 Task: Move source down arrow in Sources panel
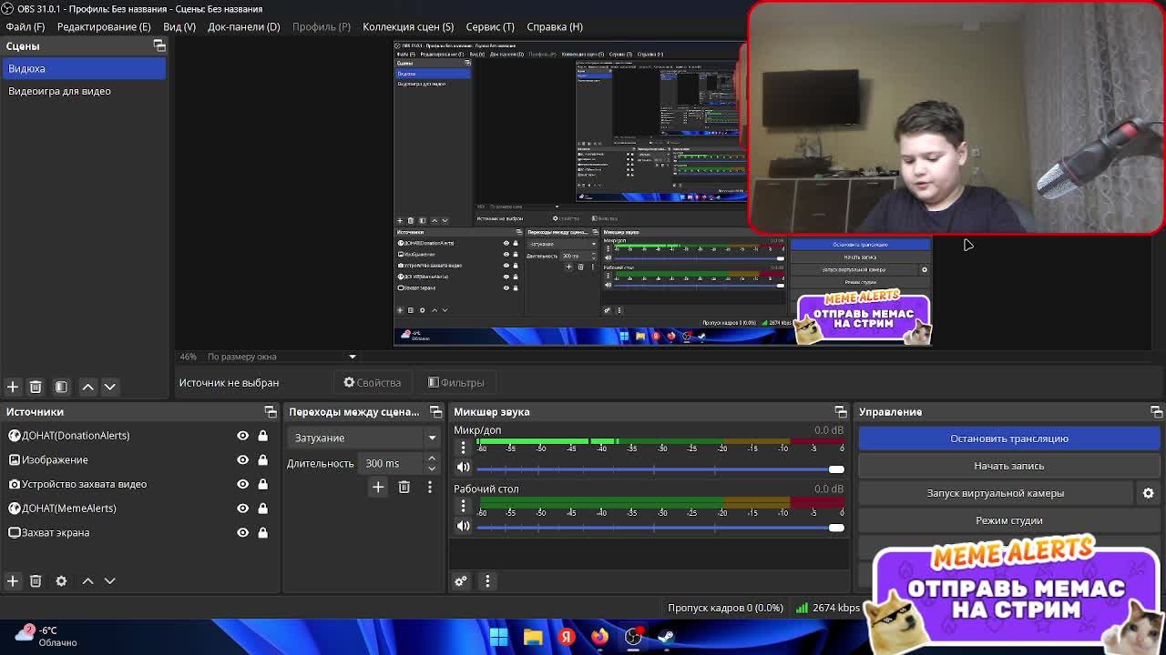109,580
